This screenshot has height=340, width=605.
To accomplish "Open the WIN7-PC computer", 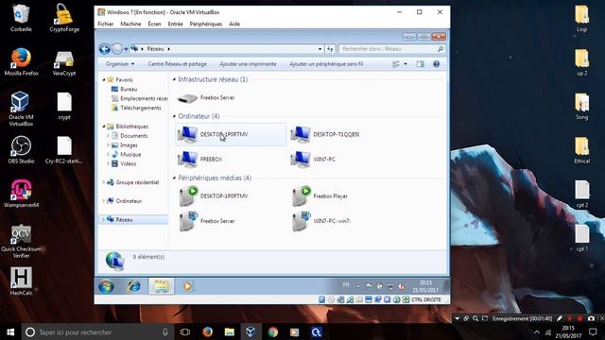I will click(313, 160).
